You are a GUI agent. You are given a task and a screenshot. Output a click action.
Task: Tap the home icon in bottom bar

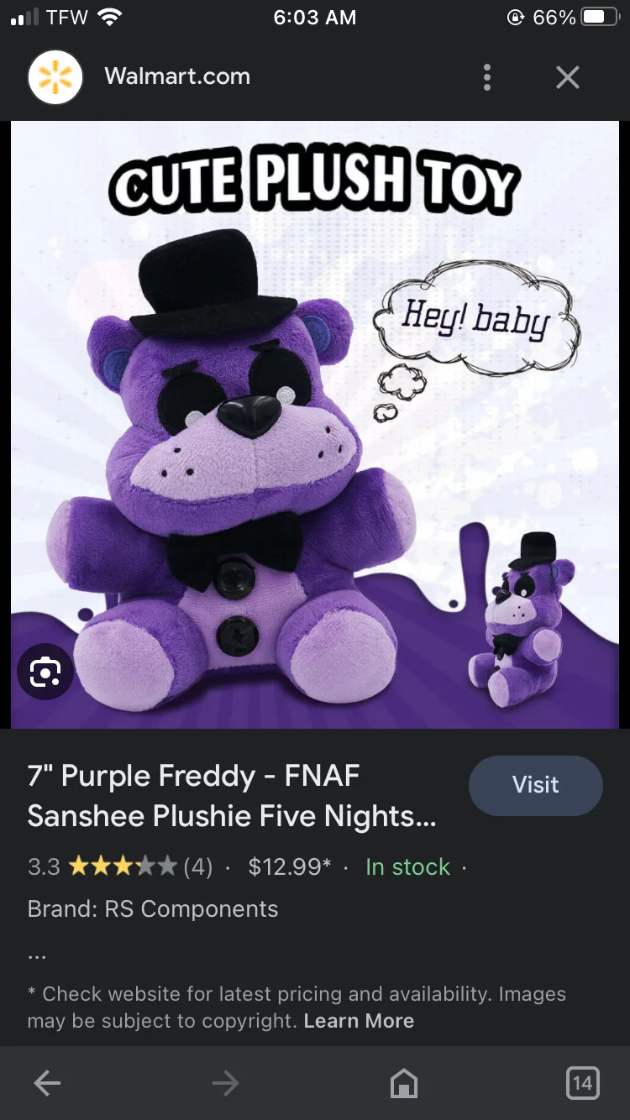tap(404, 1083)
